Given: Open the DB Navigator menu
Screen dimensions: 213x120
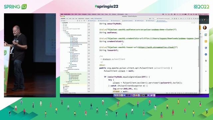Looking at the screenshot, I should pyautogui.click(x=120, y=14).
